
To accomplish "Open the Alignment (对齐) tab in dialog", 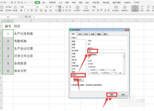I will coord(80,34).
